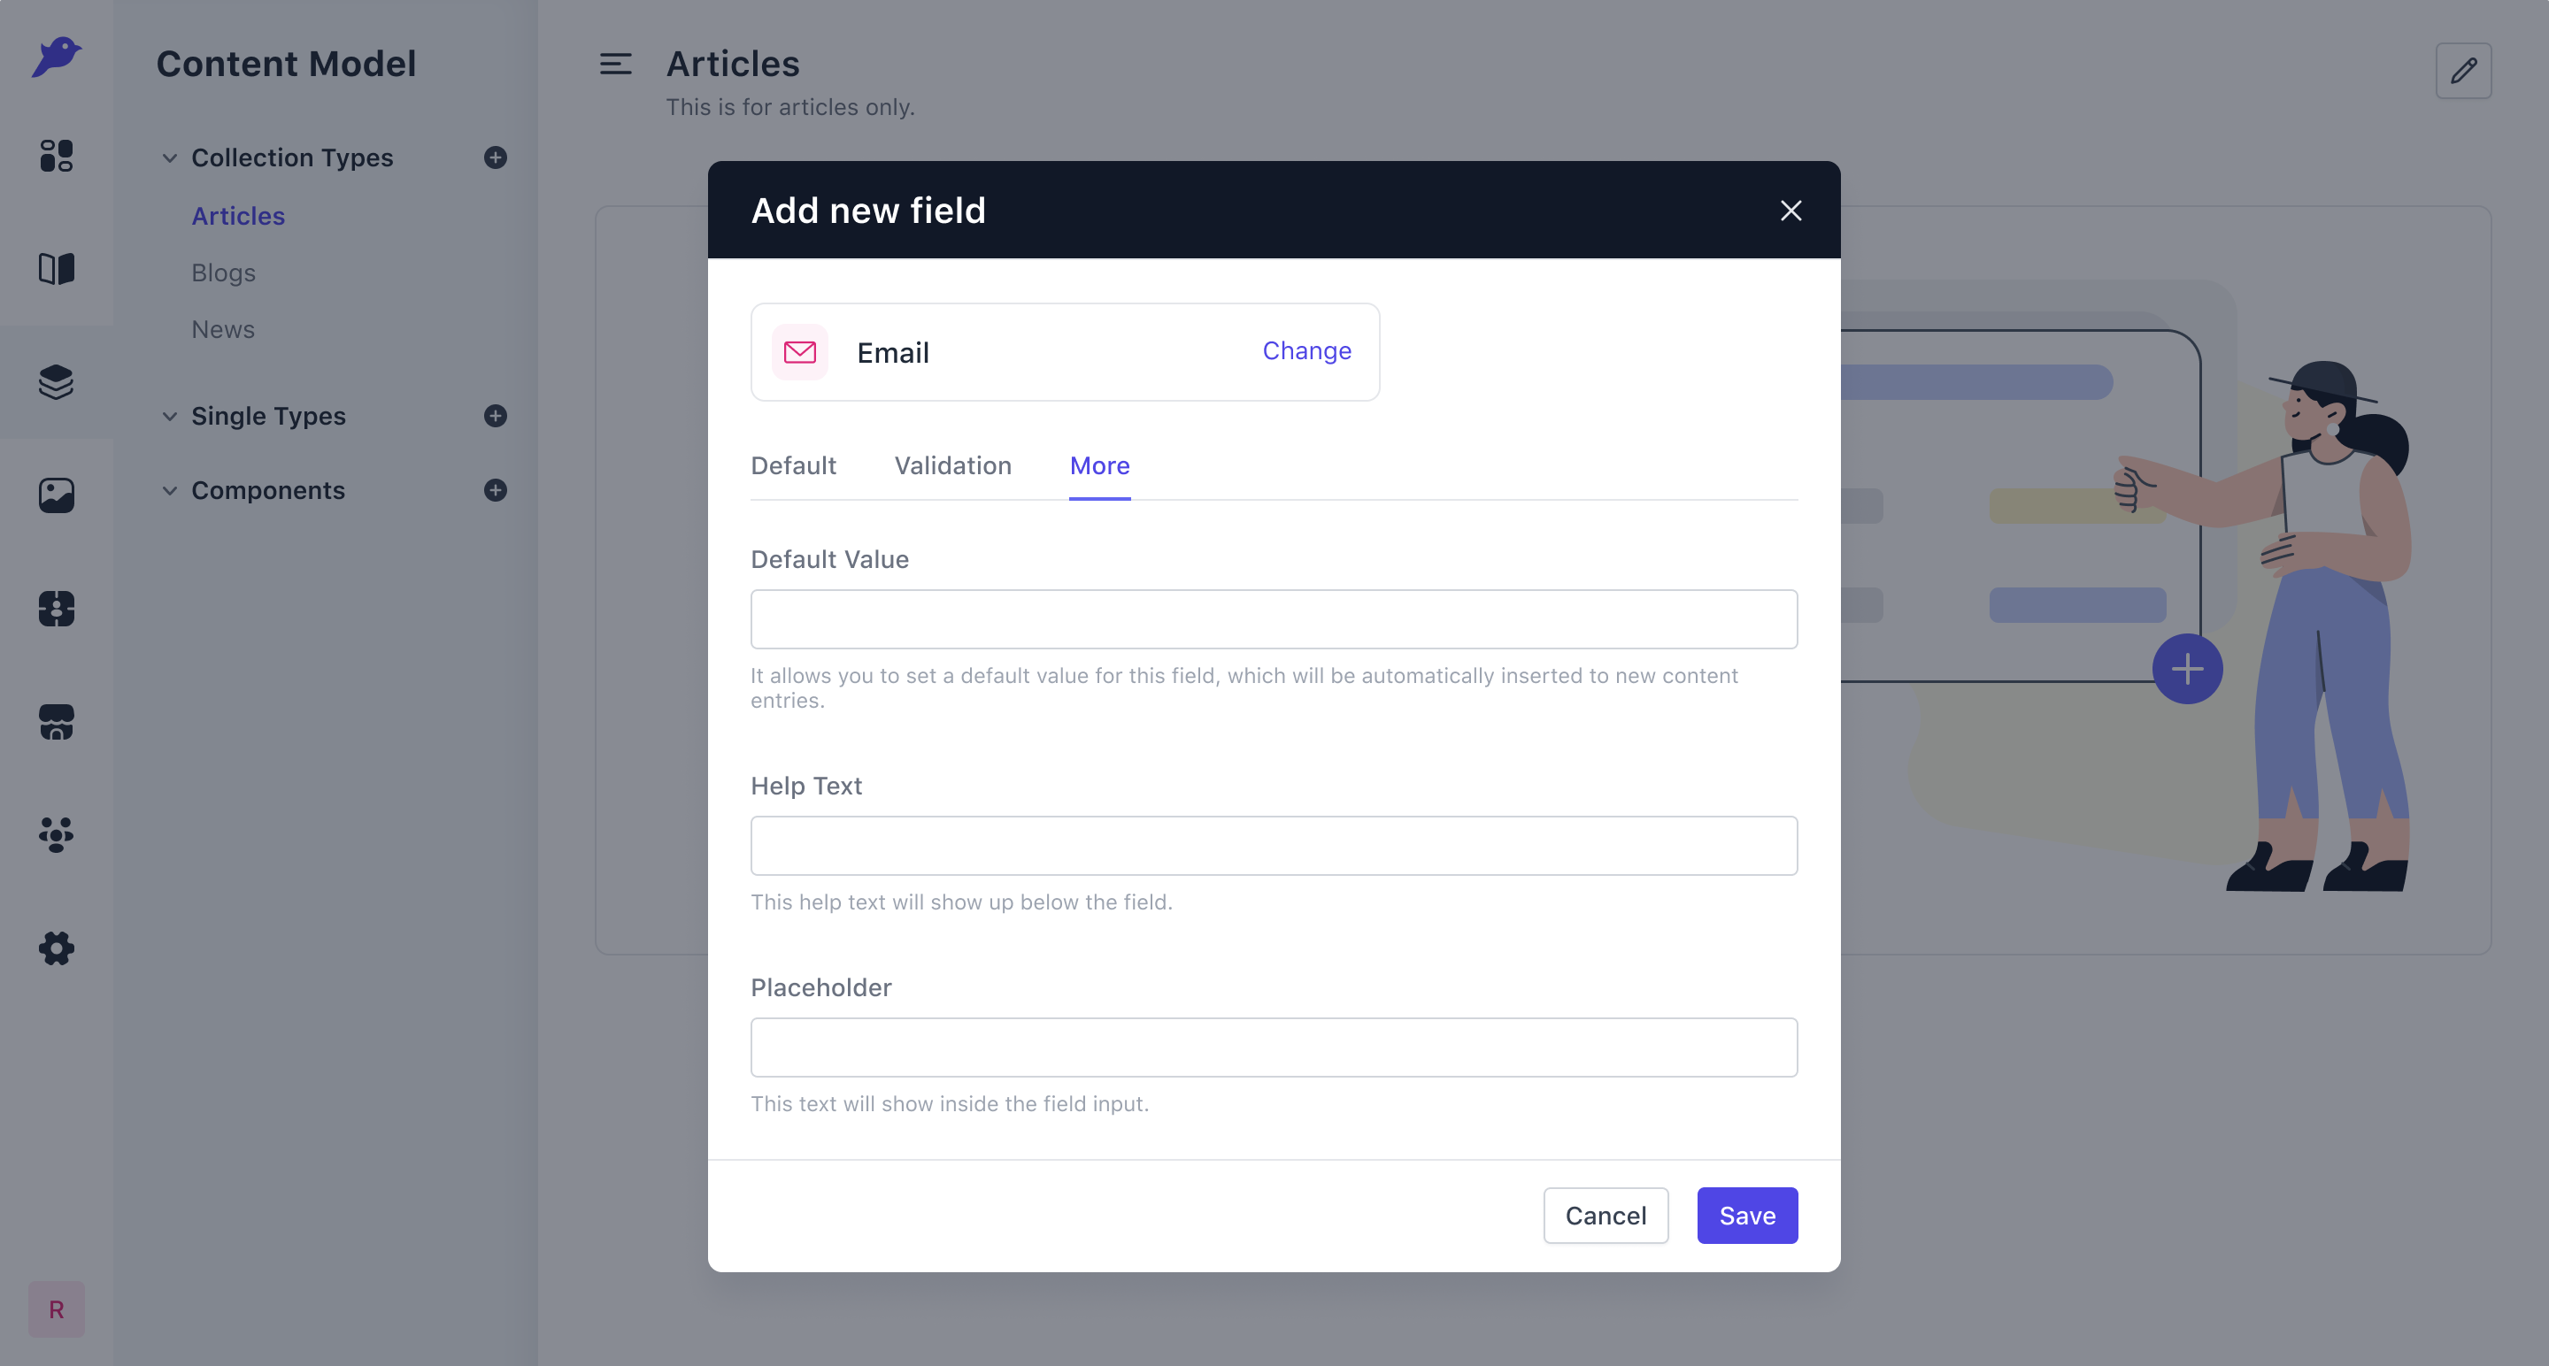Click the pencil edit icon for Articles

tap(2463, 70)
